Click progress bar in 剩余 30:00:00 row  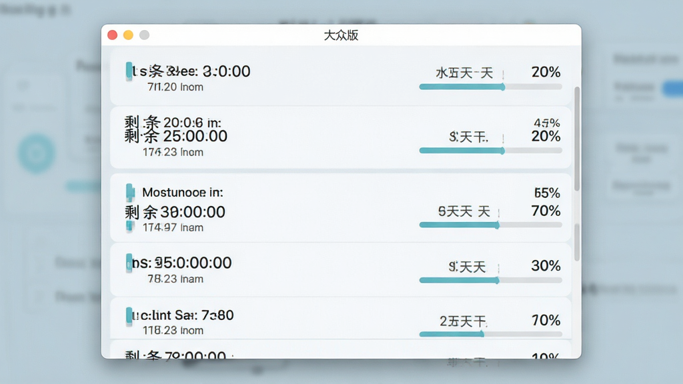click(490, 225)
